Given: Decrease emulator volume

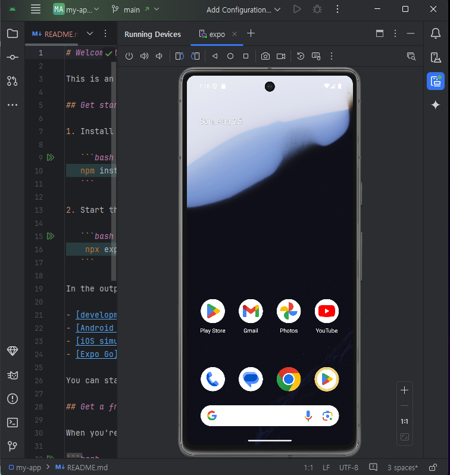Looking at the screenshot, I should [x=159, y=56].
